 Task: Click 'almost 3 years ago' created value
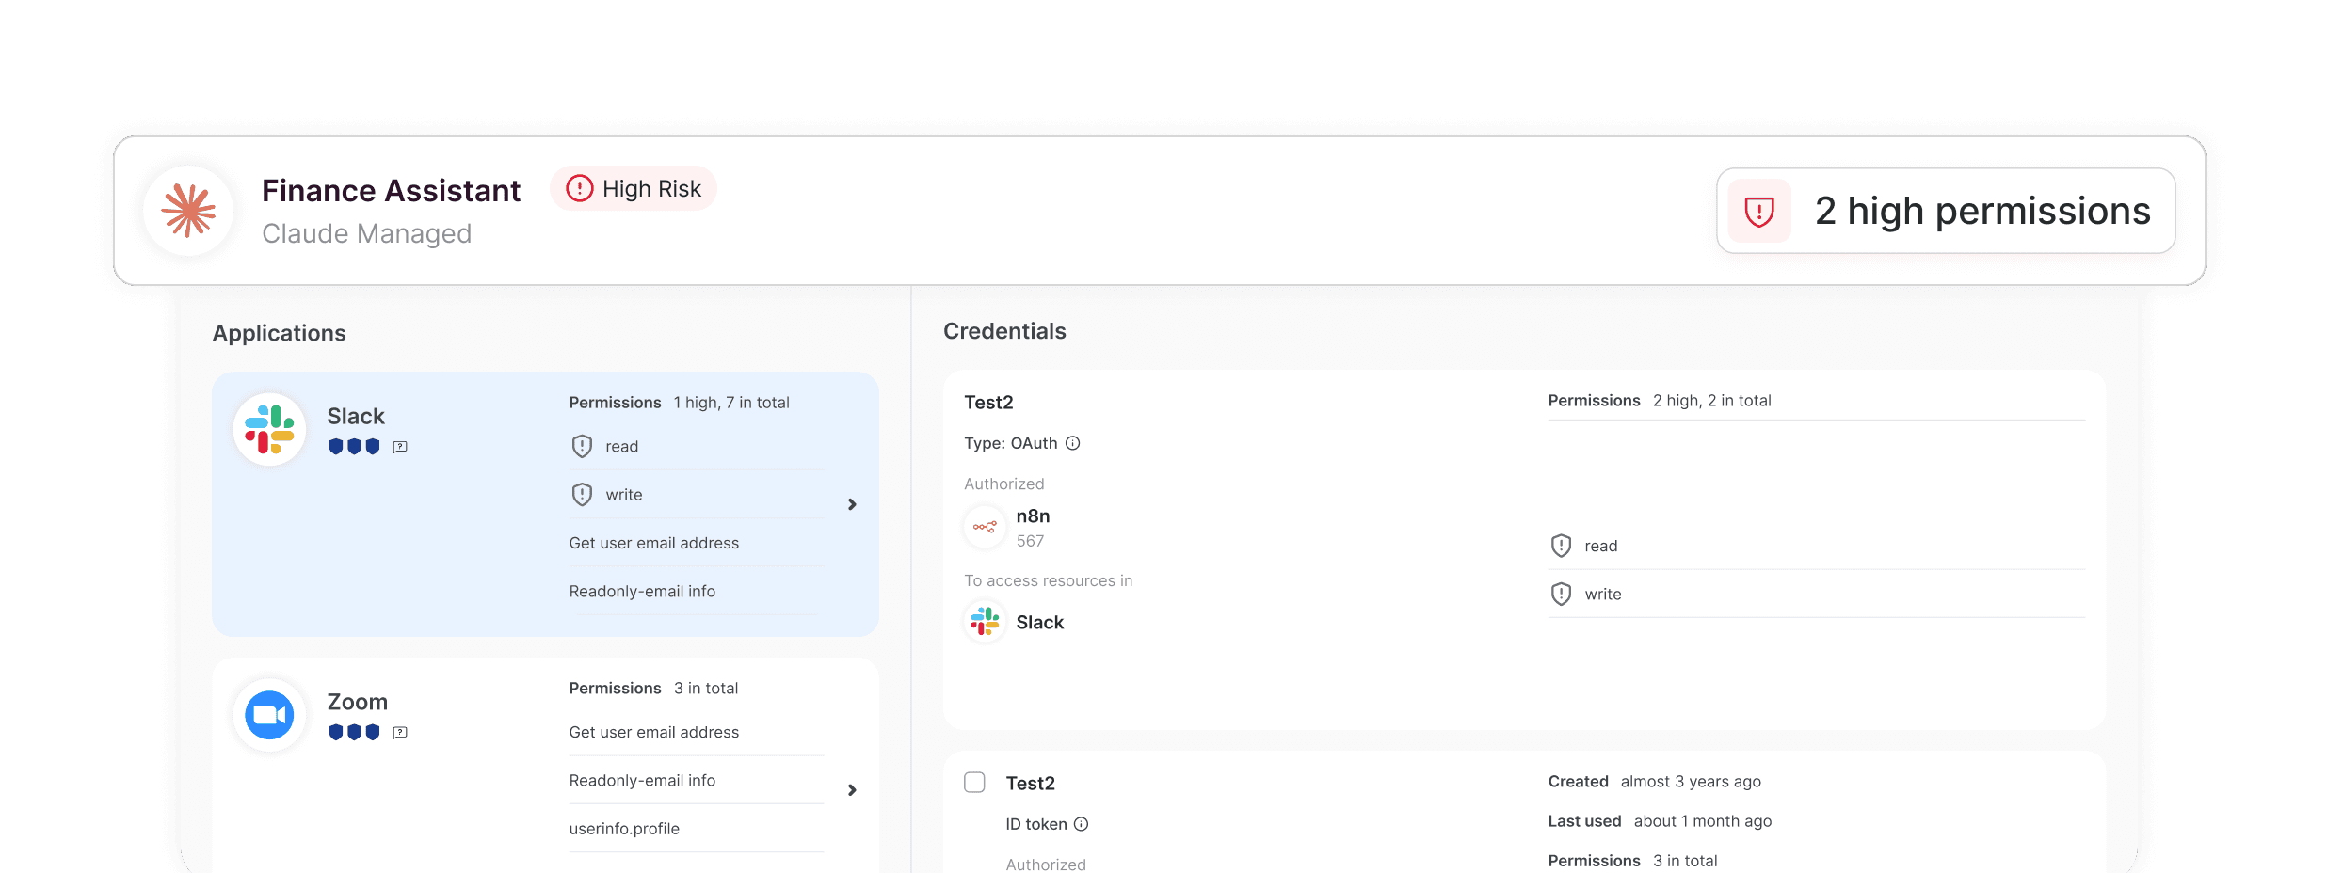pyautogui.click(x=1691, y=782)
